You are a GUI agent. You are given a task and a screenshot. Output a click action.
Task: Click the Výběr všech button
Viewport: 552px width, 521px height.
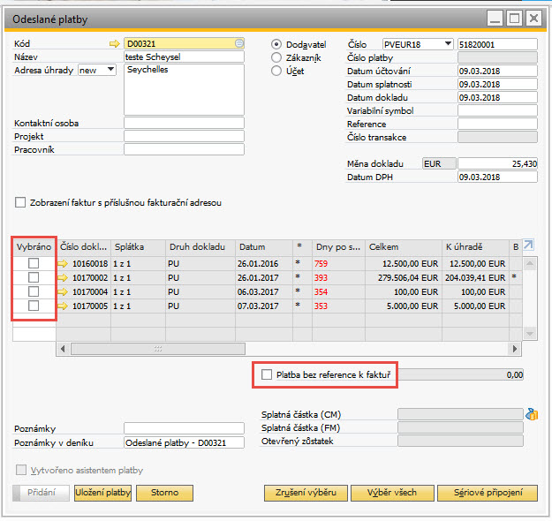(392, 493)
